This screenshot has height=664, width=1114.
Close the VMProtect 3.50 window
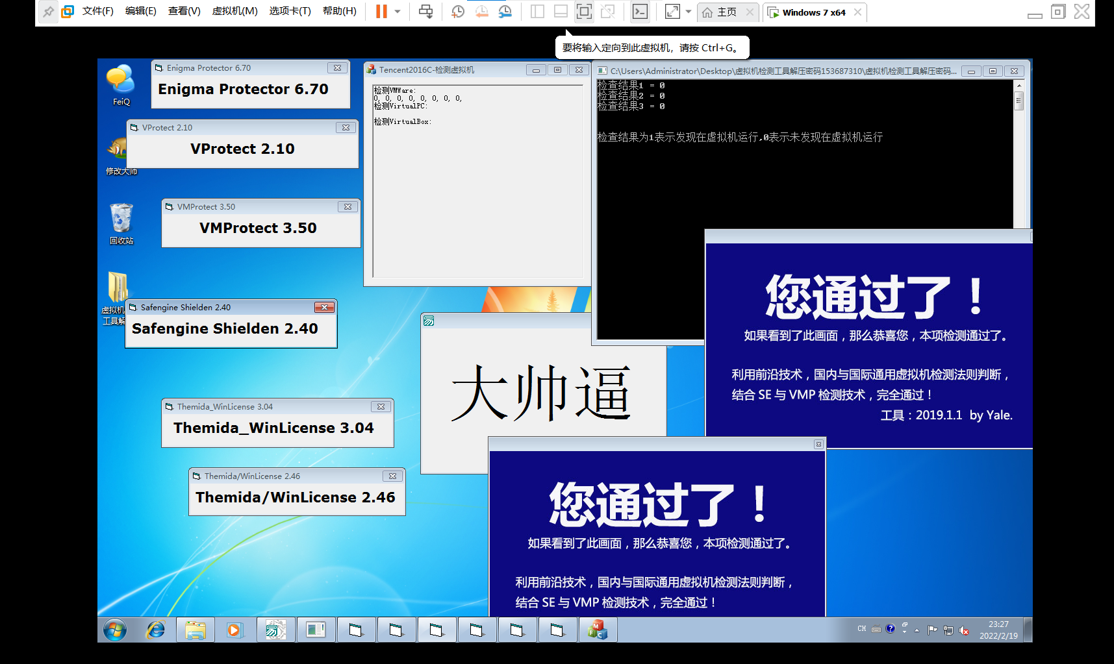click(348, 206)
